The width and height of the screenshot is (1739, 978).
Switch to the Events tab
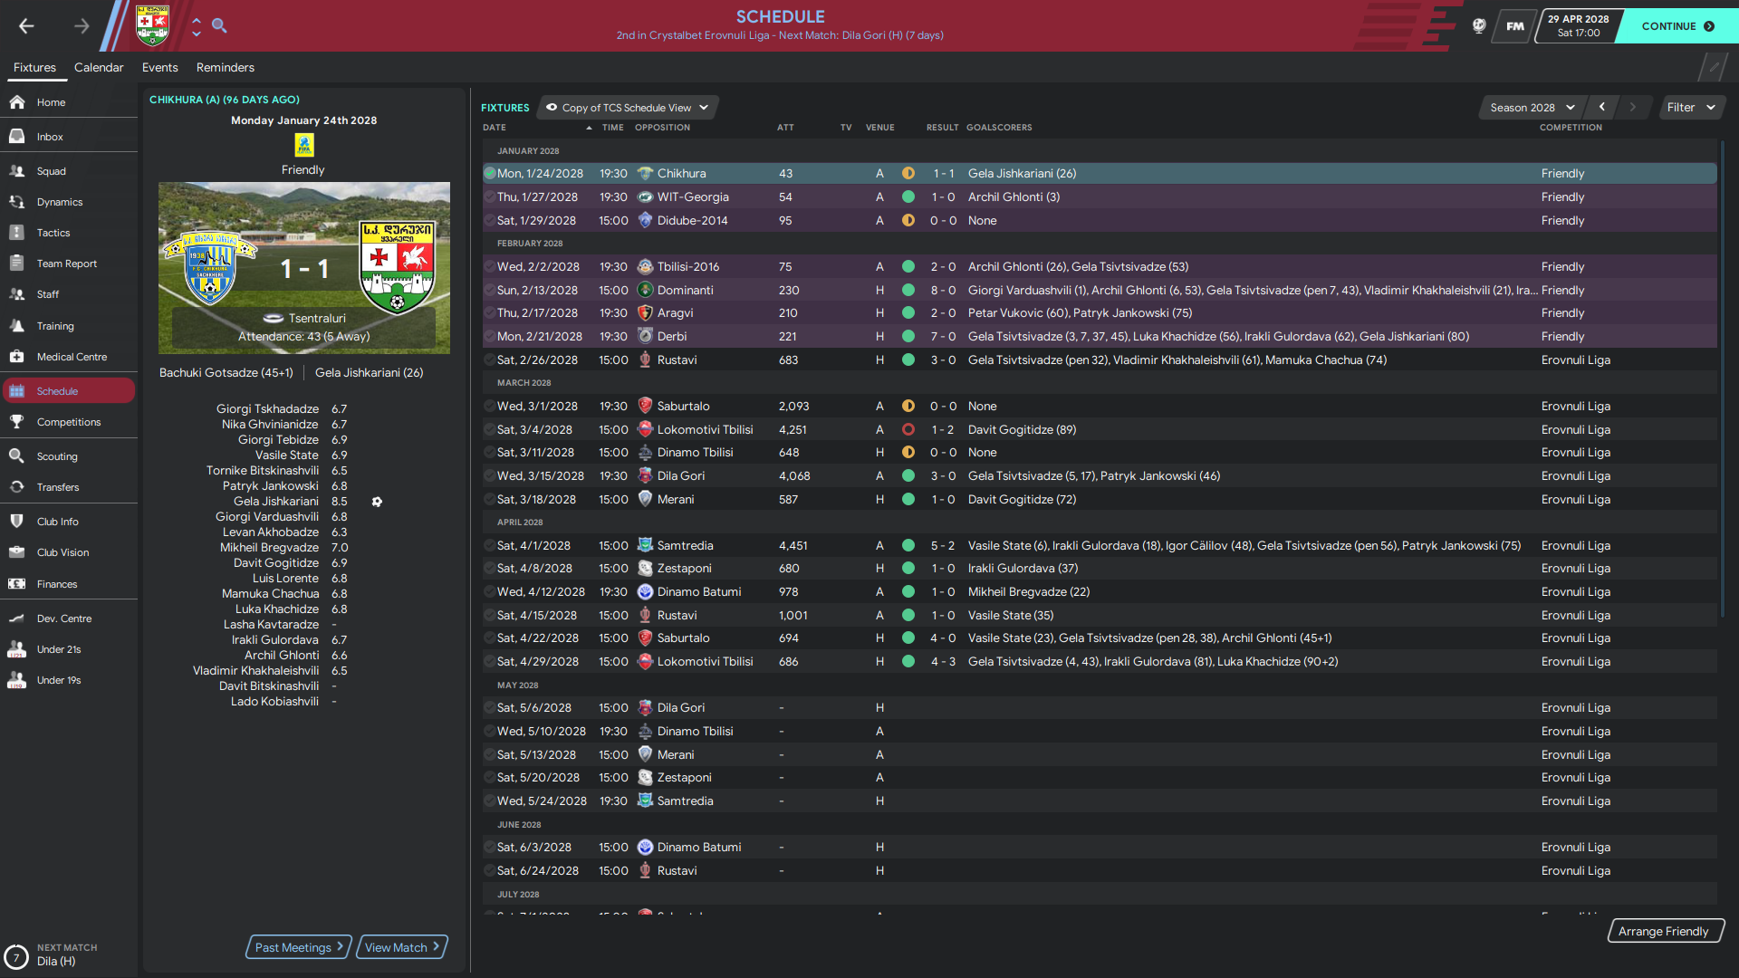coord(160,67)
